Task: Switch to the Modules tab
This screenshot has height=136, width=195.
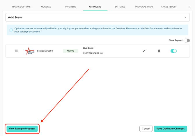Action: [46, 7]
